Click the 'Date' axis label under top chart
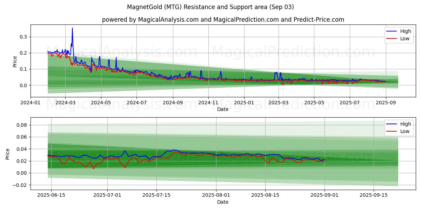The width and height of the screenshot is (421, 210). [x=223, y=109]
